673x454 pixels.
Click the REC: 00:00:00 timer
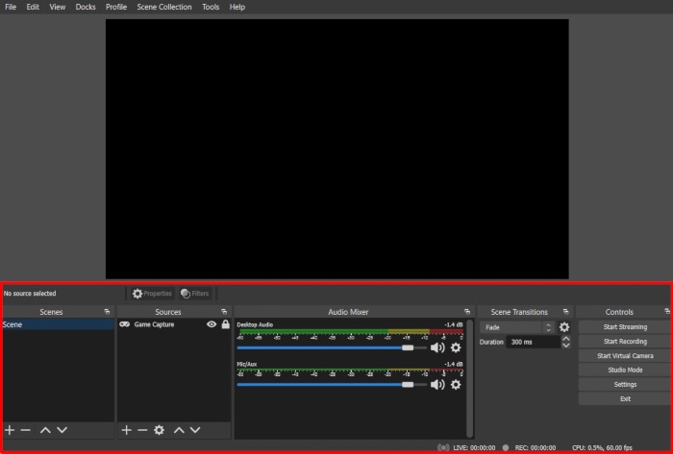tap(536, 447)
